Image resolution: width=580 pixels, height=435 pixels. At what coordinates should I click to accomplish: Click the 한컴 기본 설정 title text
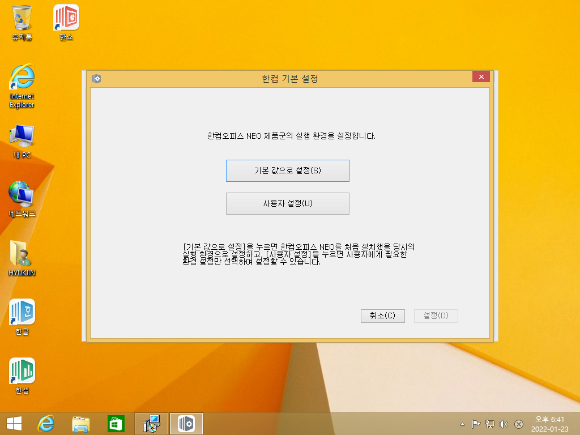point(290,78)
